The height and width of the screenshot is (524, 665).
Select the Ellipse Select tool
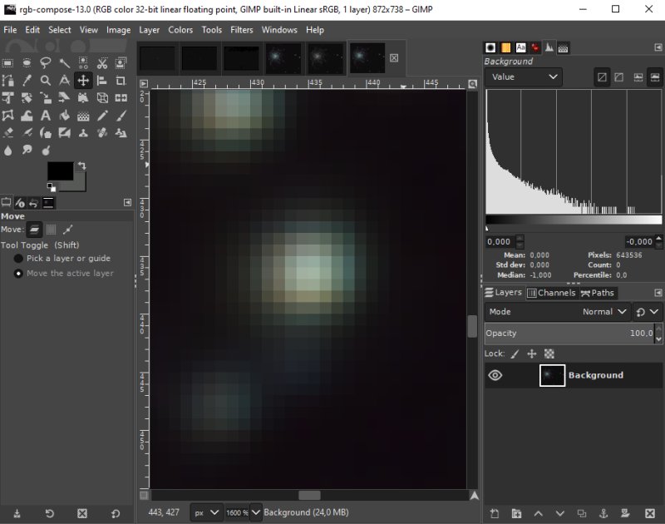[x=27, y=64]
